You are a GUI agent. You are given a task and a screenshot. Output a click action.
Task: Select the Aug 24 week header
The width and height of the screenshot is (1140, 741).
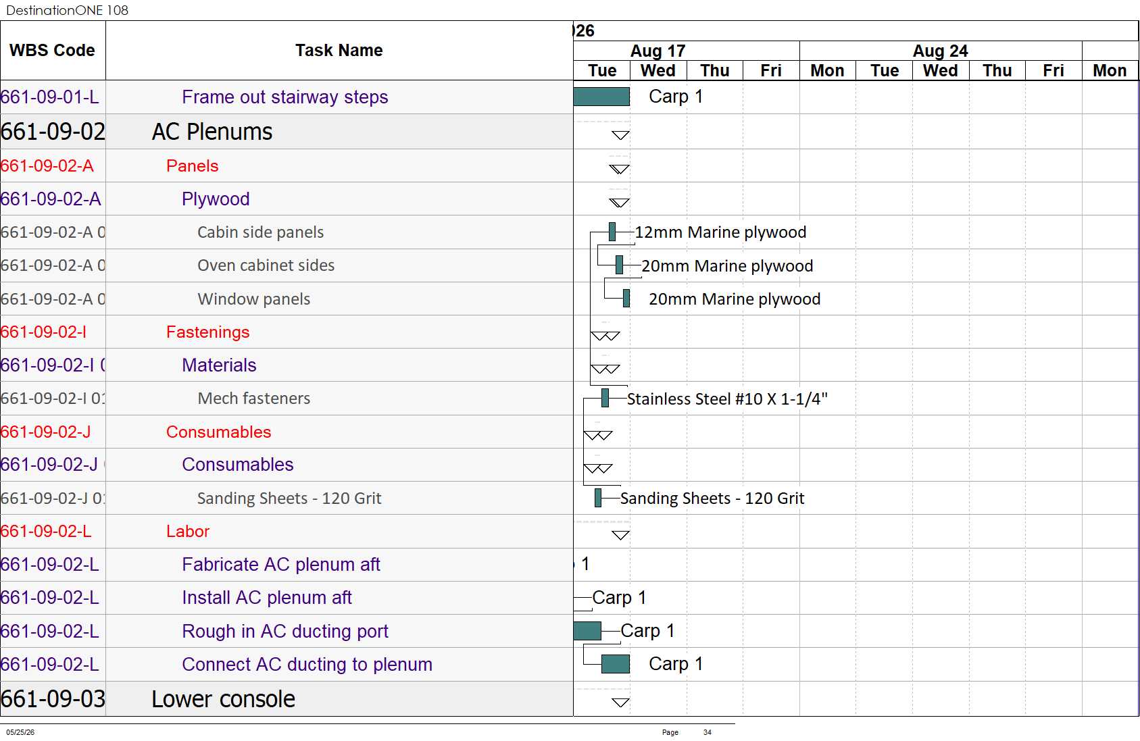(x=941, y=51)
